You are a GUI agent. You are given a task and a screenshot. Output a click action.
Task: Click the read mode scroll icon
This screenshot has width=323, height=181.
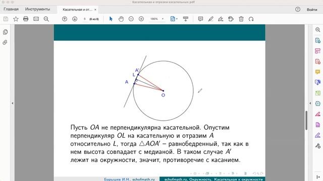tap(186, 19)
